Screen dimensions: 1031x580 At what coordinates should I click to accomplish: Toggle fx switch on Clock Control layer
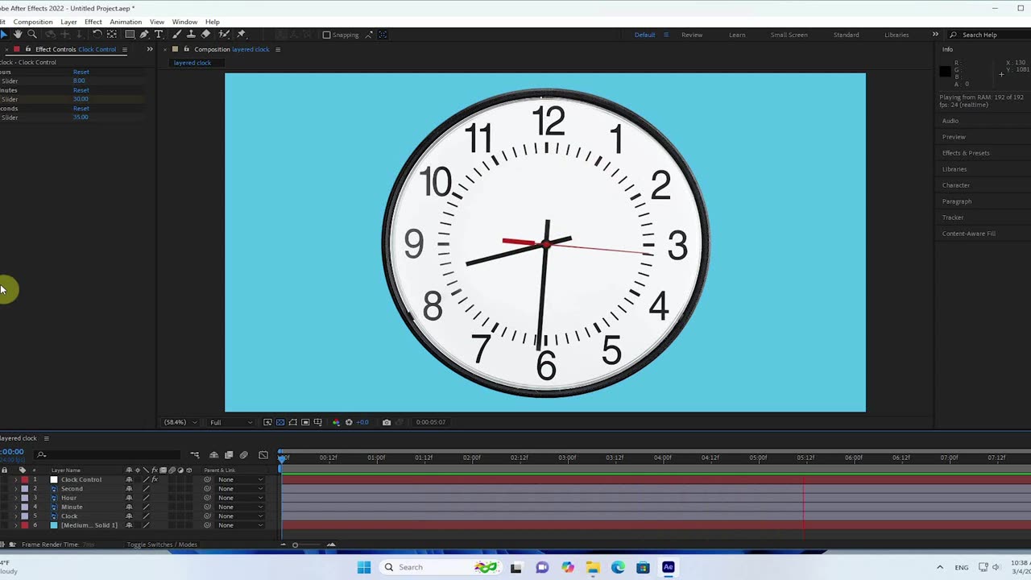pyautogui.click(x=154, y=479)
